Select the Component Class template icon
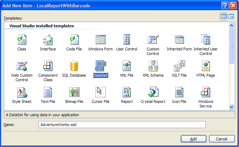 [48, 66]
